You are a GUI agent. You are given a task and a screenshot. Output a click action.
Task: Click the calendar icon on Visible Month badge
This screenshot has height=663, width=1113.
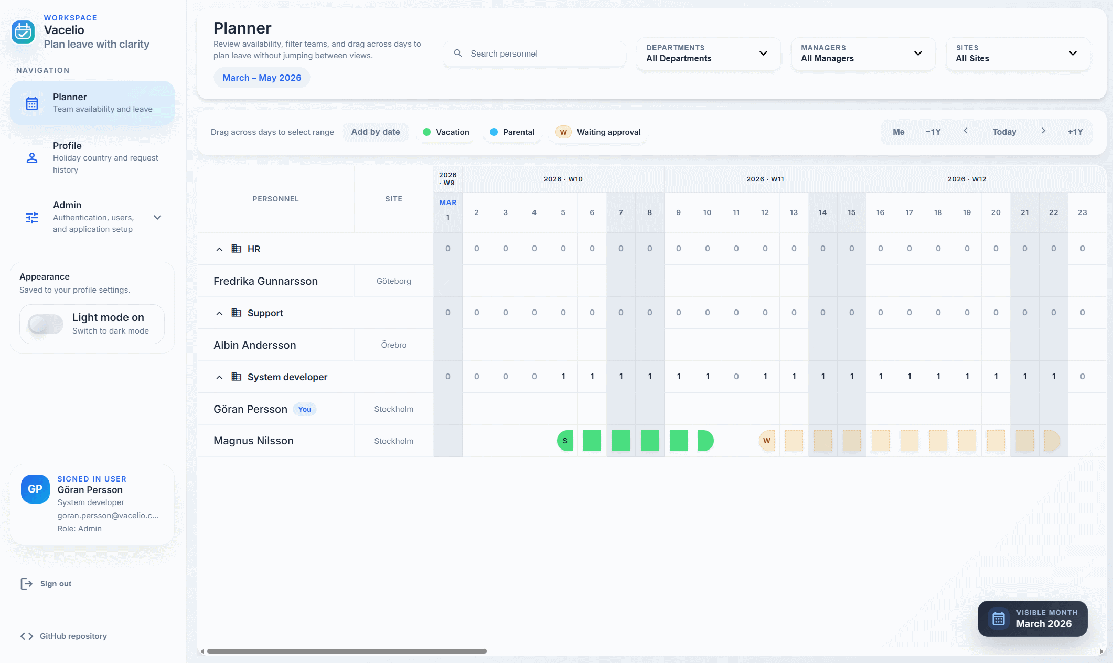point(999,618)
